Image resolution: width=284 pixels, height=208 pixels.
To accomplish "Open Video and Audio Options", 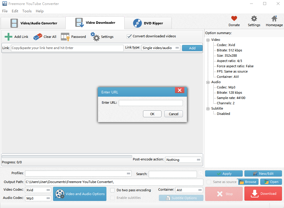I will click(80, 194).
